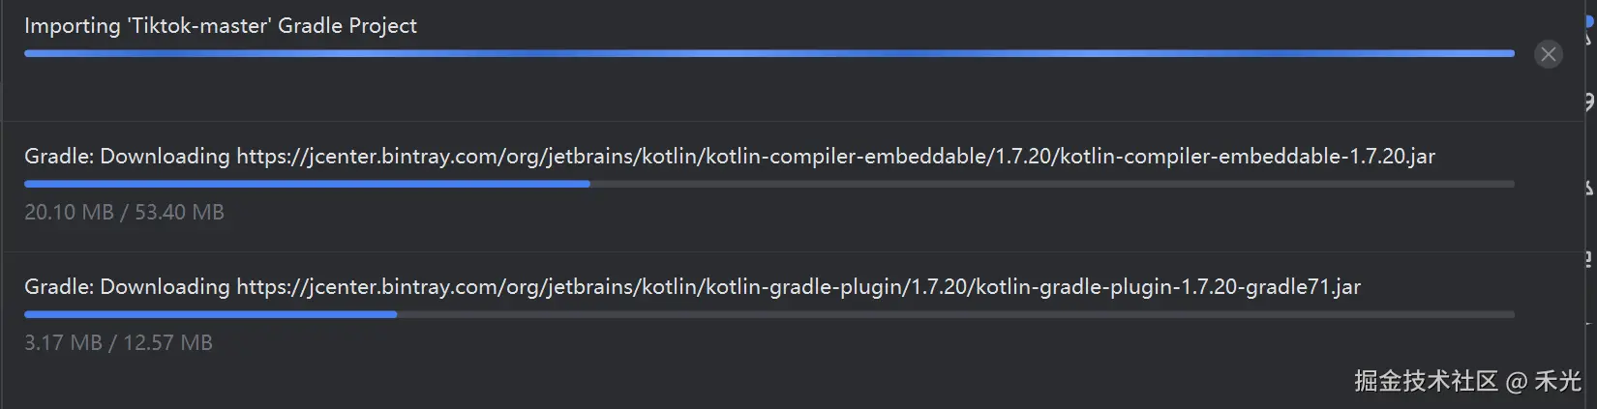
Task: Click the blue notification dot at the top-right edge
Action: (x=1589, y=21)
